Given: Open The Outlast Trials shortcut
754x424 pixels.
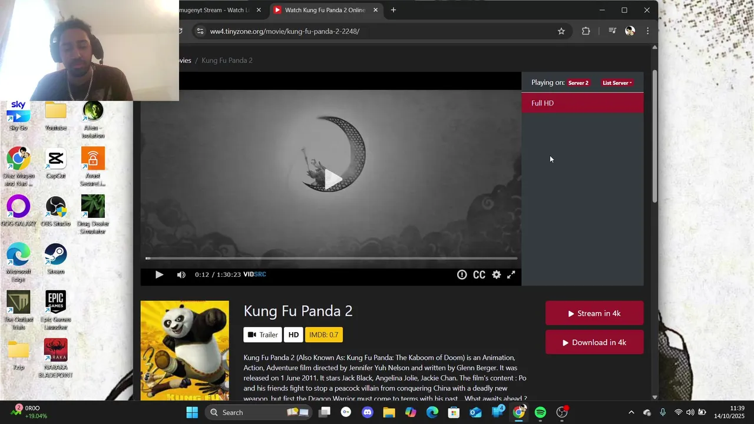Looking at the screenshot, I should pyautogui.click(x=18, y=310).
